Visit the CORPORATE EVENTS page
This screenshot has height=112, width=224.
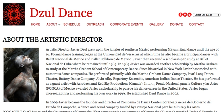[127, 24]
